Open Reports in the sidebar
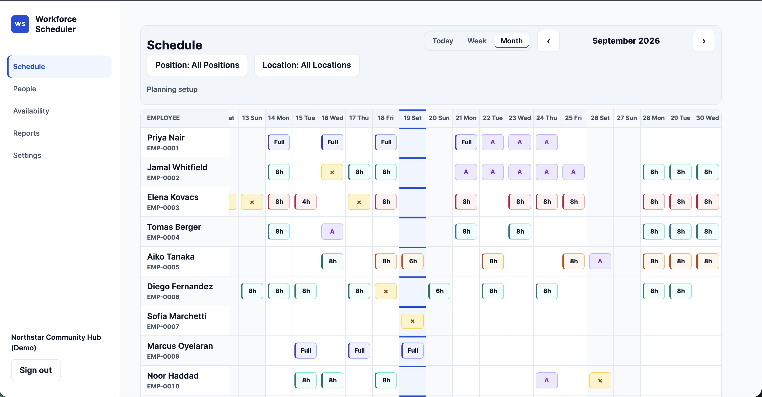 tap(60, 133)
